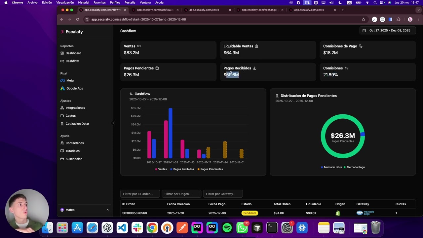Screen dimensions: 423x238
Task: Open Cotizacion Dolar page
Action: 75,124
